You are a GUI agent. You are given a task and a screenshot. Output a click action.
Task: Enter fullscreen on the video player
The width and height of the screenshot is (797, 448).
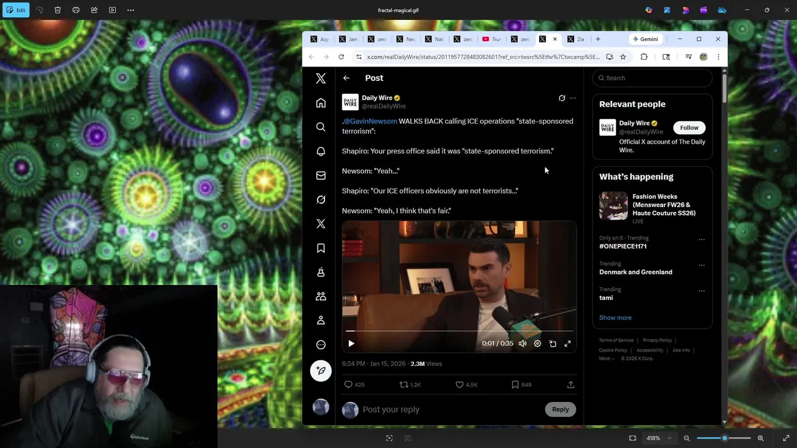[567, 343]
